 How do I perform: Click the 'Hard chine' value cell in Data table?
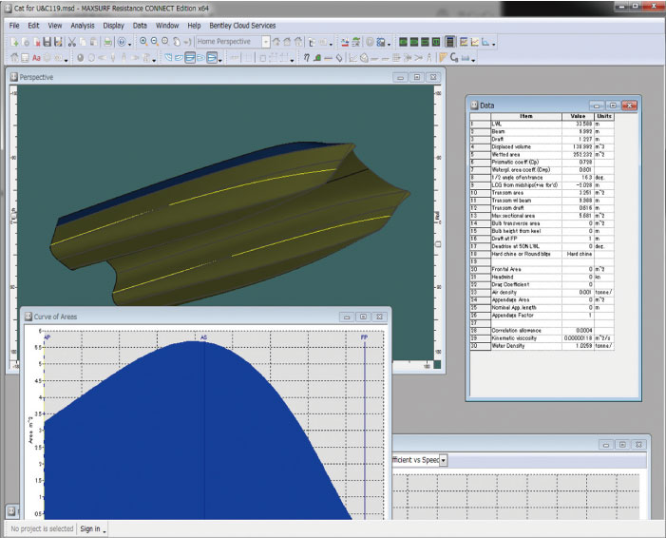point(580,254)
